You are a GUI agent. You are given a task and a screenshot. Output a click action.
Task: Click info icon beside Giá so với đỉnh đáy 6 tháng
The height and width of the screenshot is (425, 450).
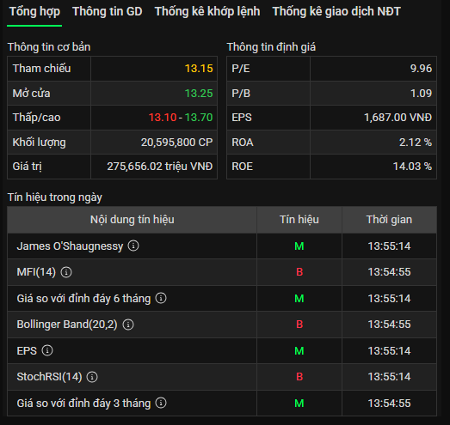click(161, 298)
